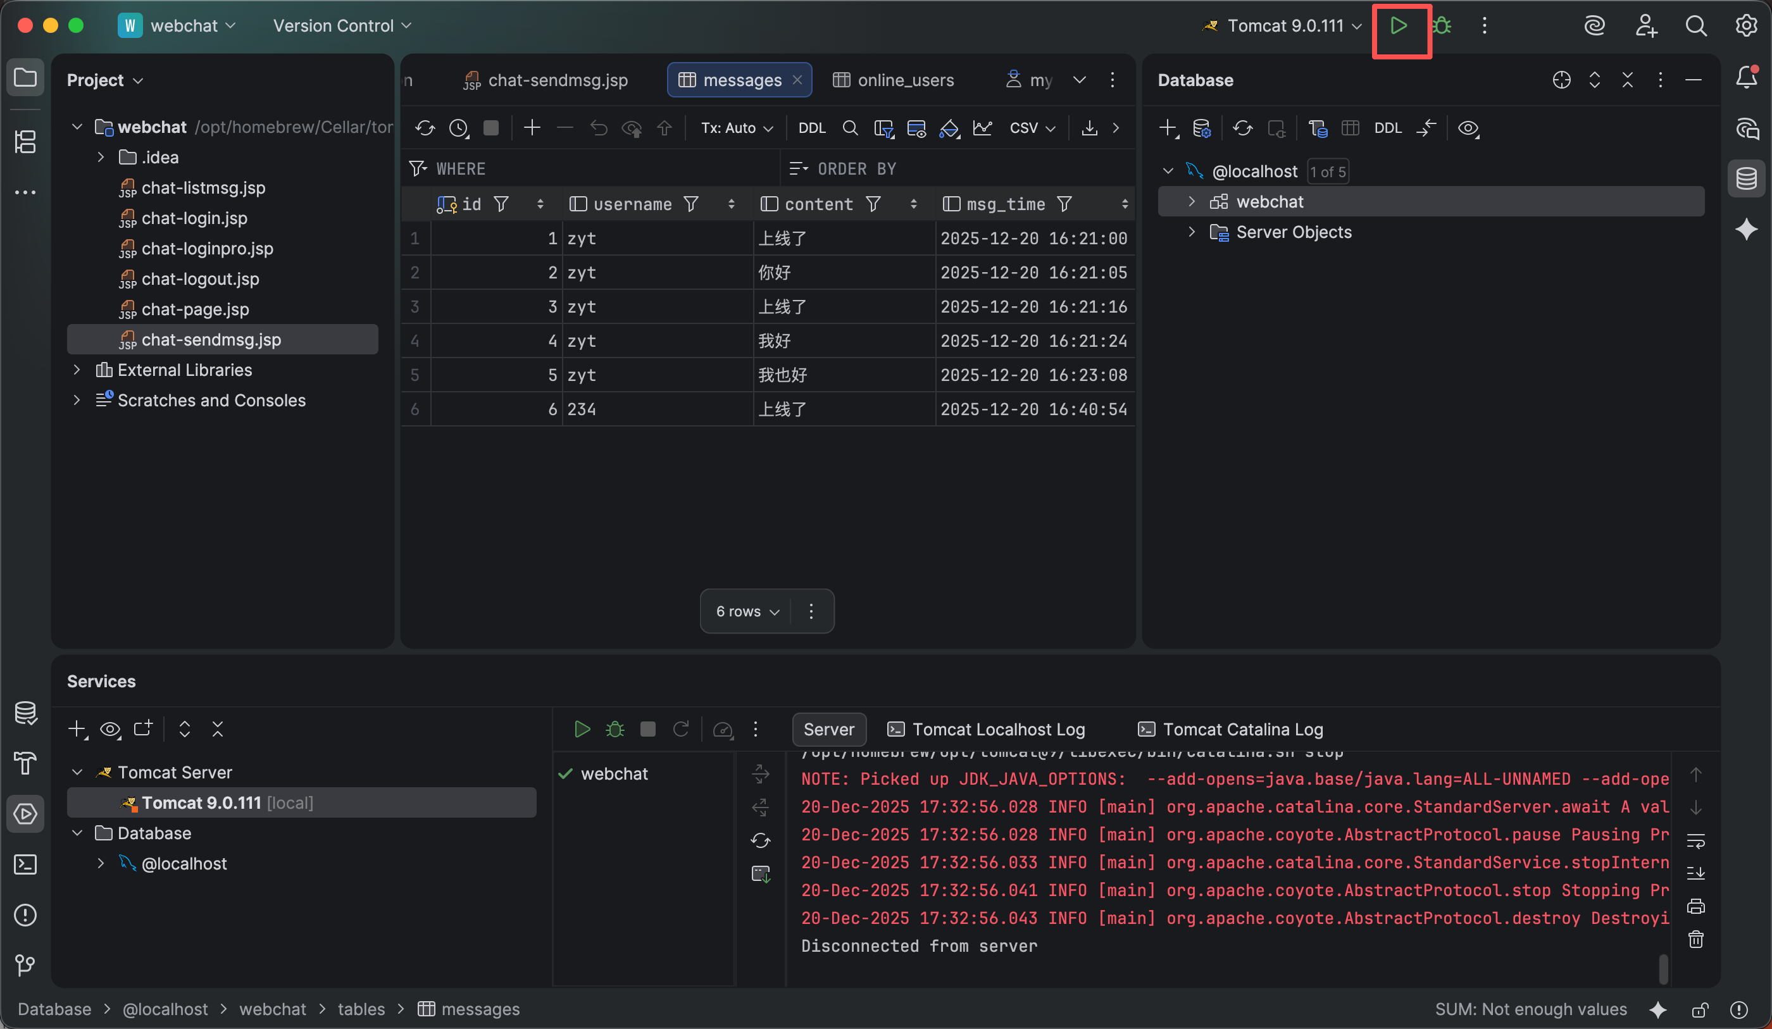Open the Terminal tool window
This screenshot has height=1029, width=1772.
click(25, 864)
